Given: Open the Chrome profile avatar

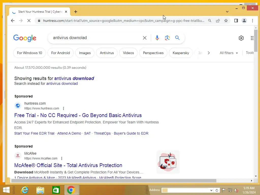Looking at the screenshot, I should [244, 21].
